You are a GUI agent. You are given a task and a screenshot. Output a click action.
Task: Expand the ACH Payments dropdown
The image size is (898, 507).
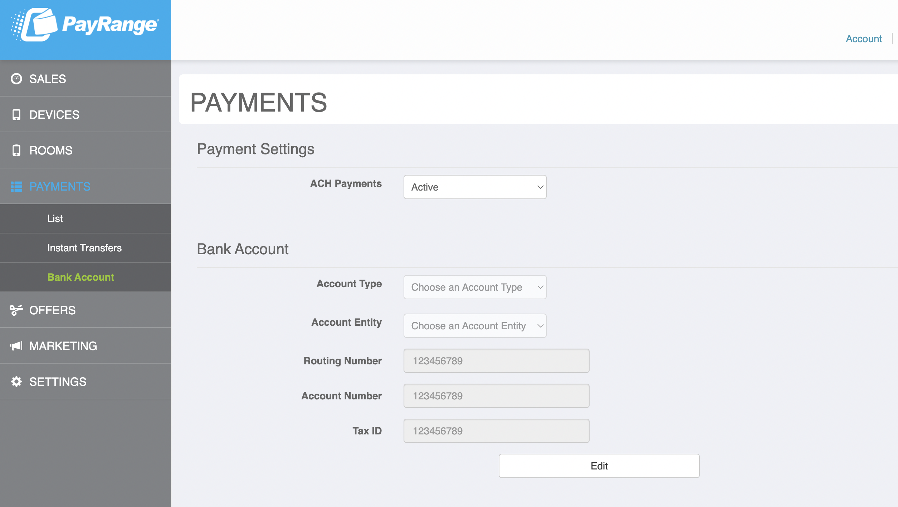pyautogui.click(x=475, y=187)
